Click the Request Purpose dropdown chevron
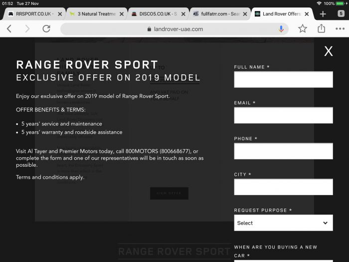 pyautogui.click(x=325, y=223)
